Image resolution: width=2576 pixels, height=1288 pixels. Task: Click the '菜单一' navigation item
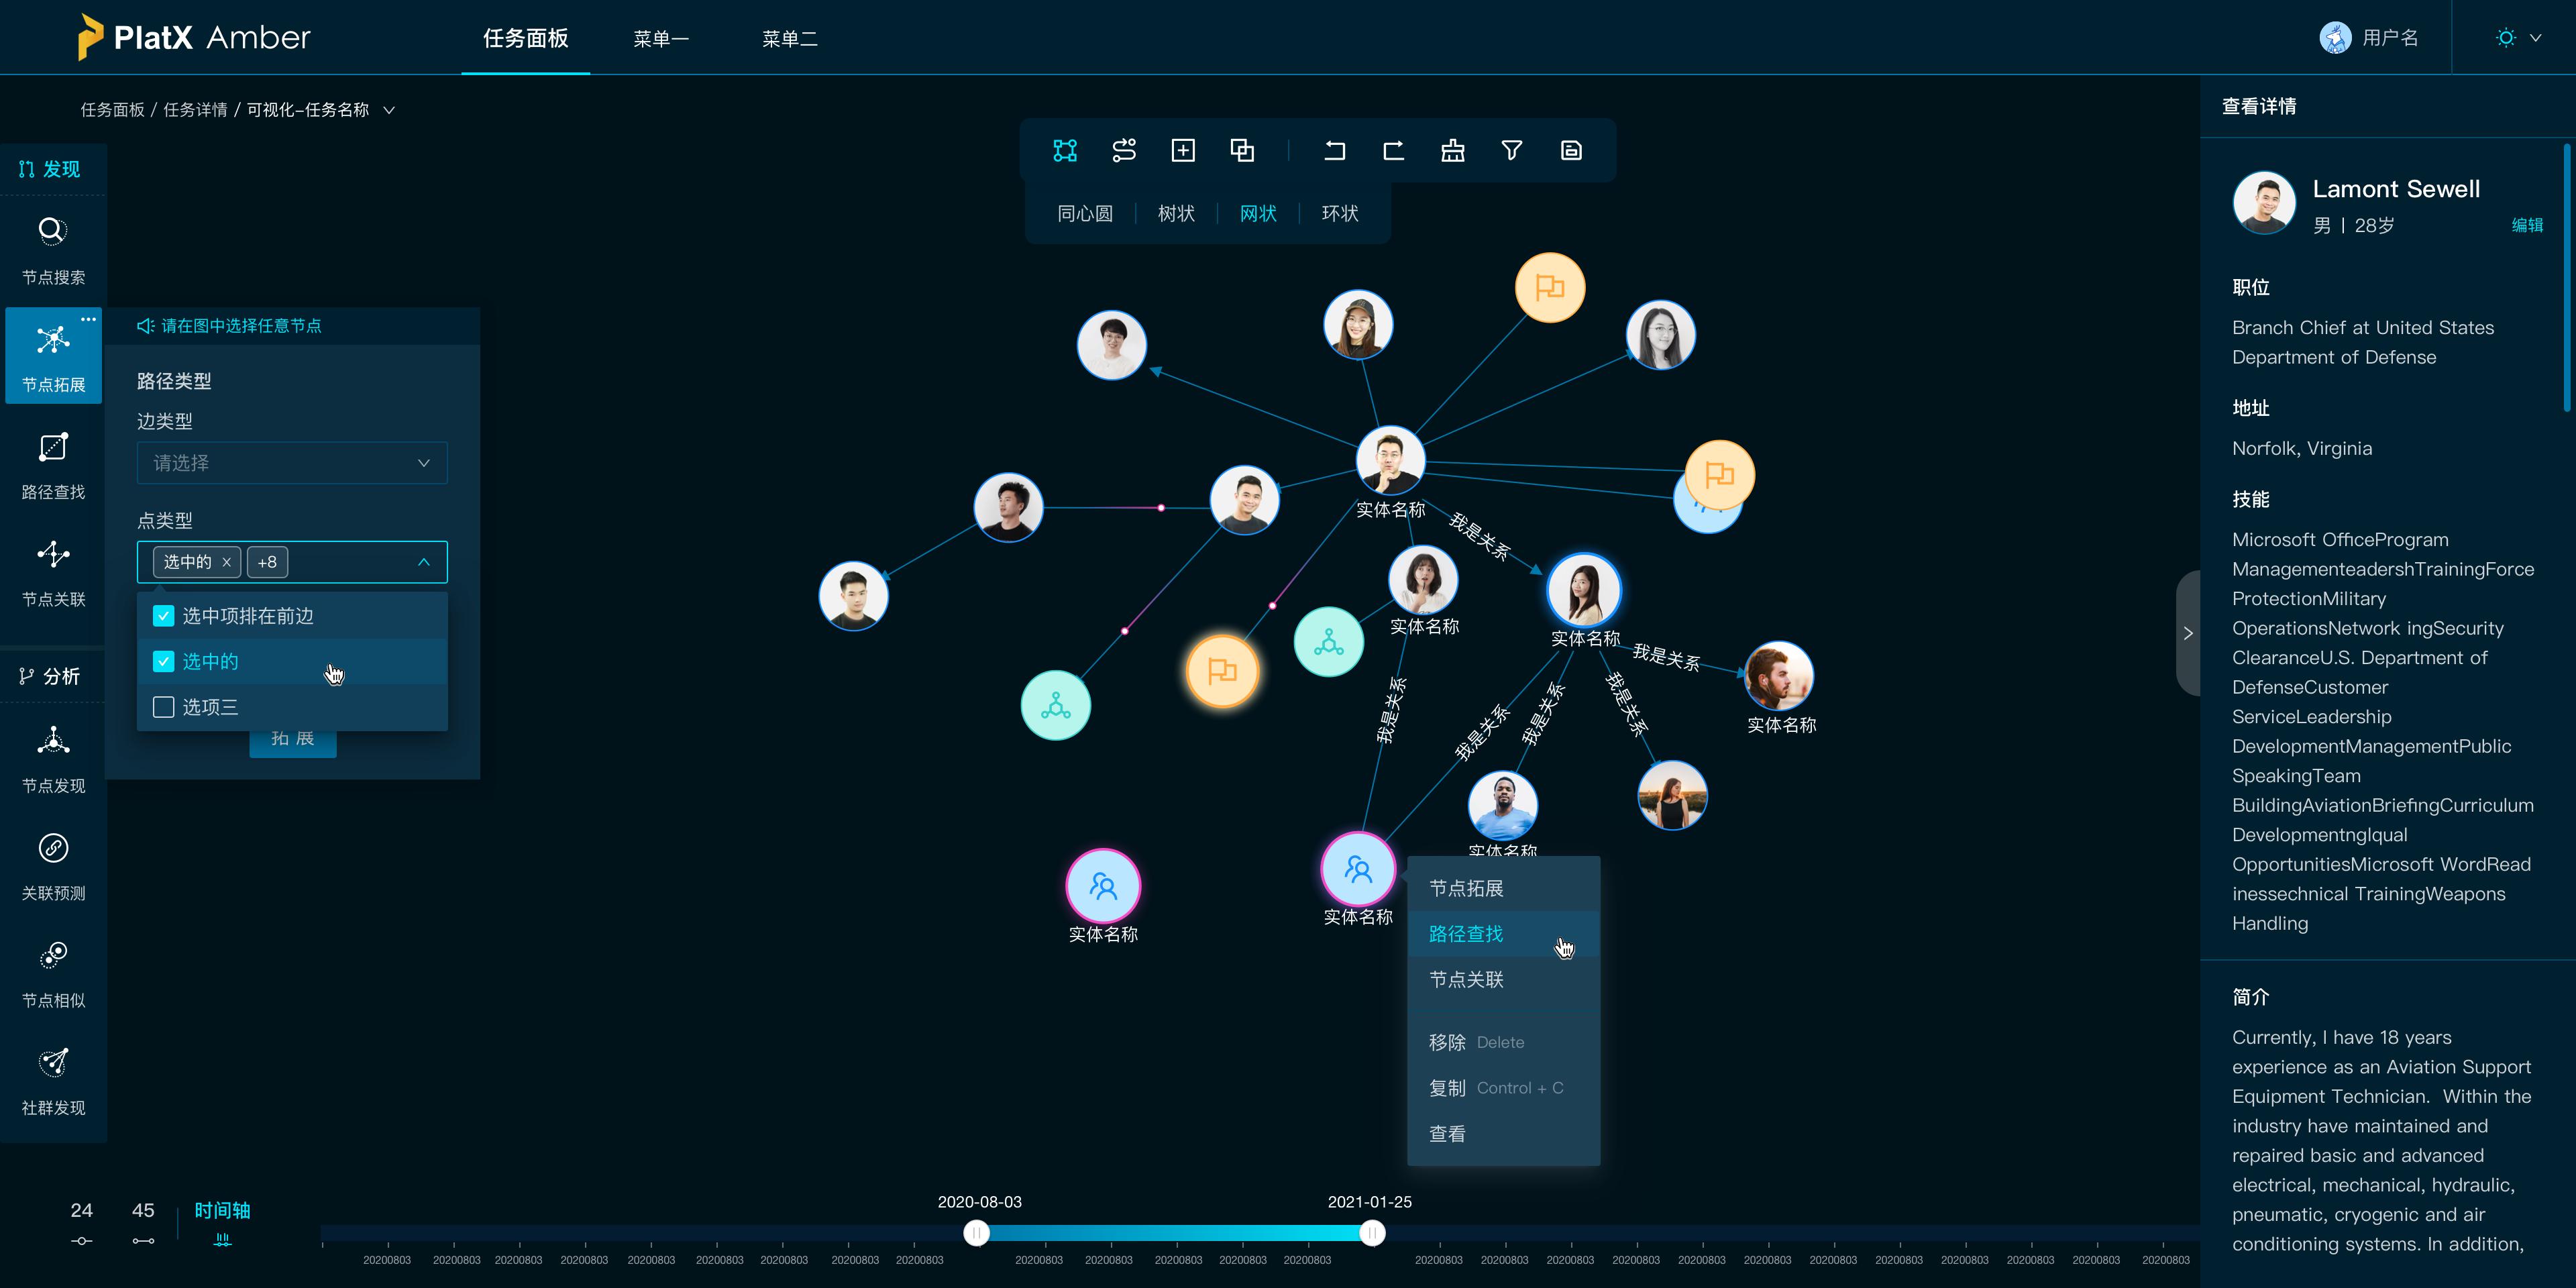click(660, 38)
